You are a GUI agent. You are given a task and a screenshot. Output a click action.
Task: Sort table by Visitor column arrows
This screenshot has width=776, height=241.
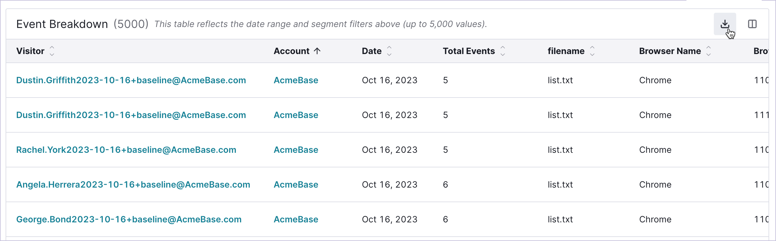coord(52,51)
